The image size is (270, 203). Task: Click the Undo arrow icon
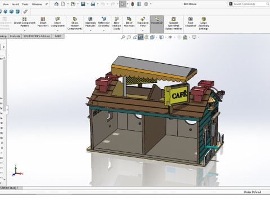pos(103,4)
